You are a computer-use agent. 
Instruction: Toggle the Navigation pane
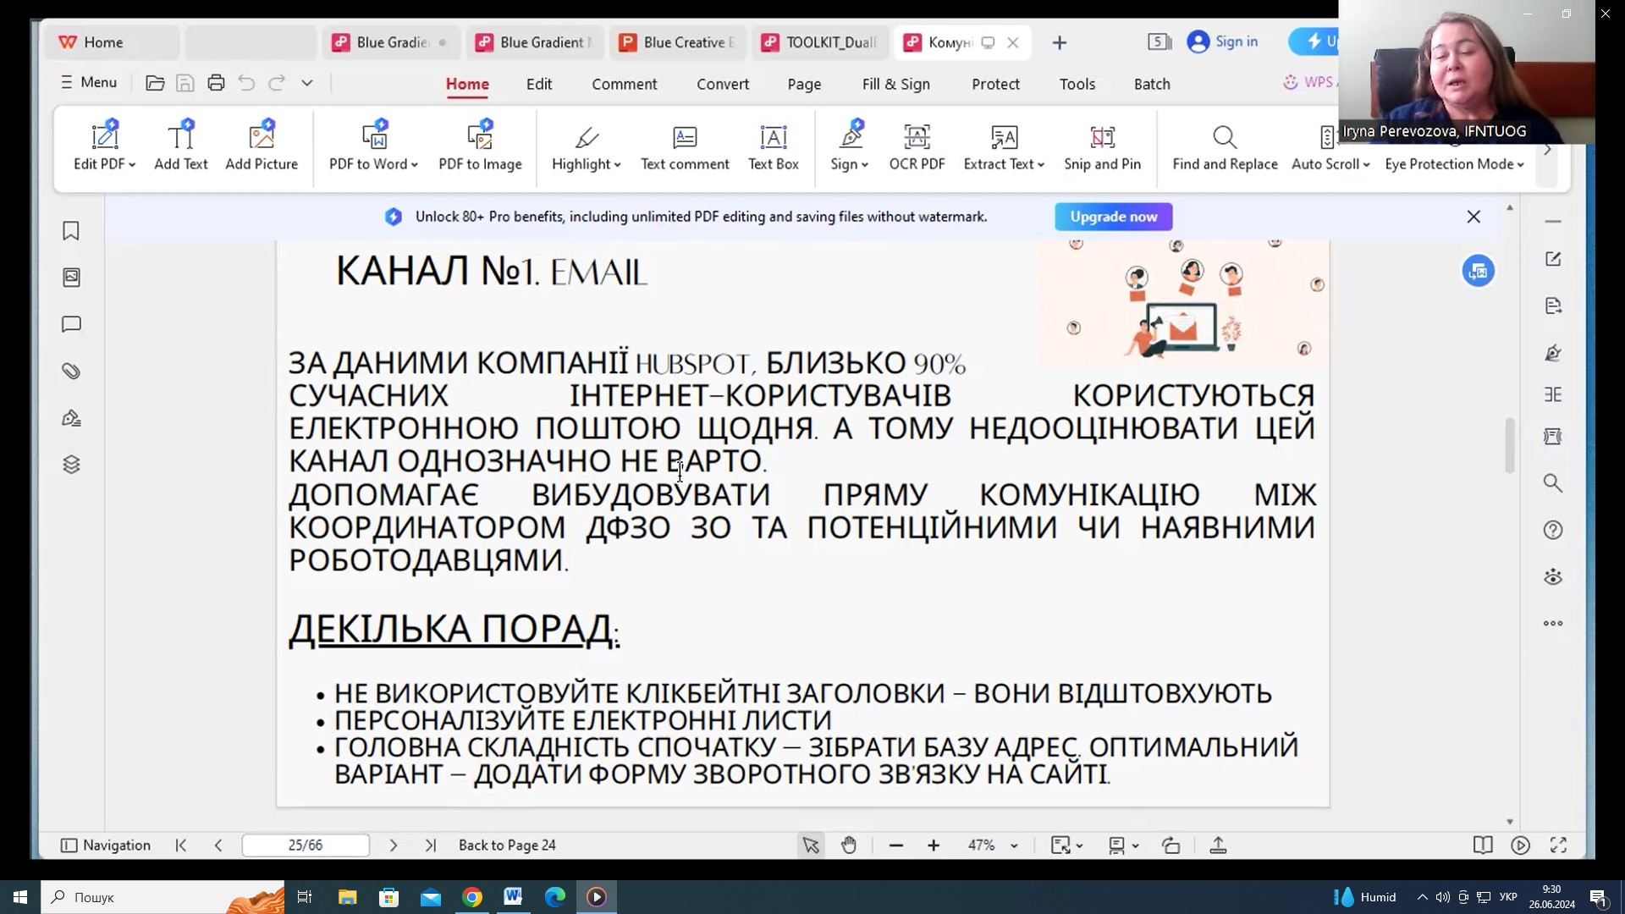106,845
